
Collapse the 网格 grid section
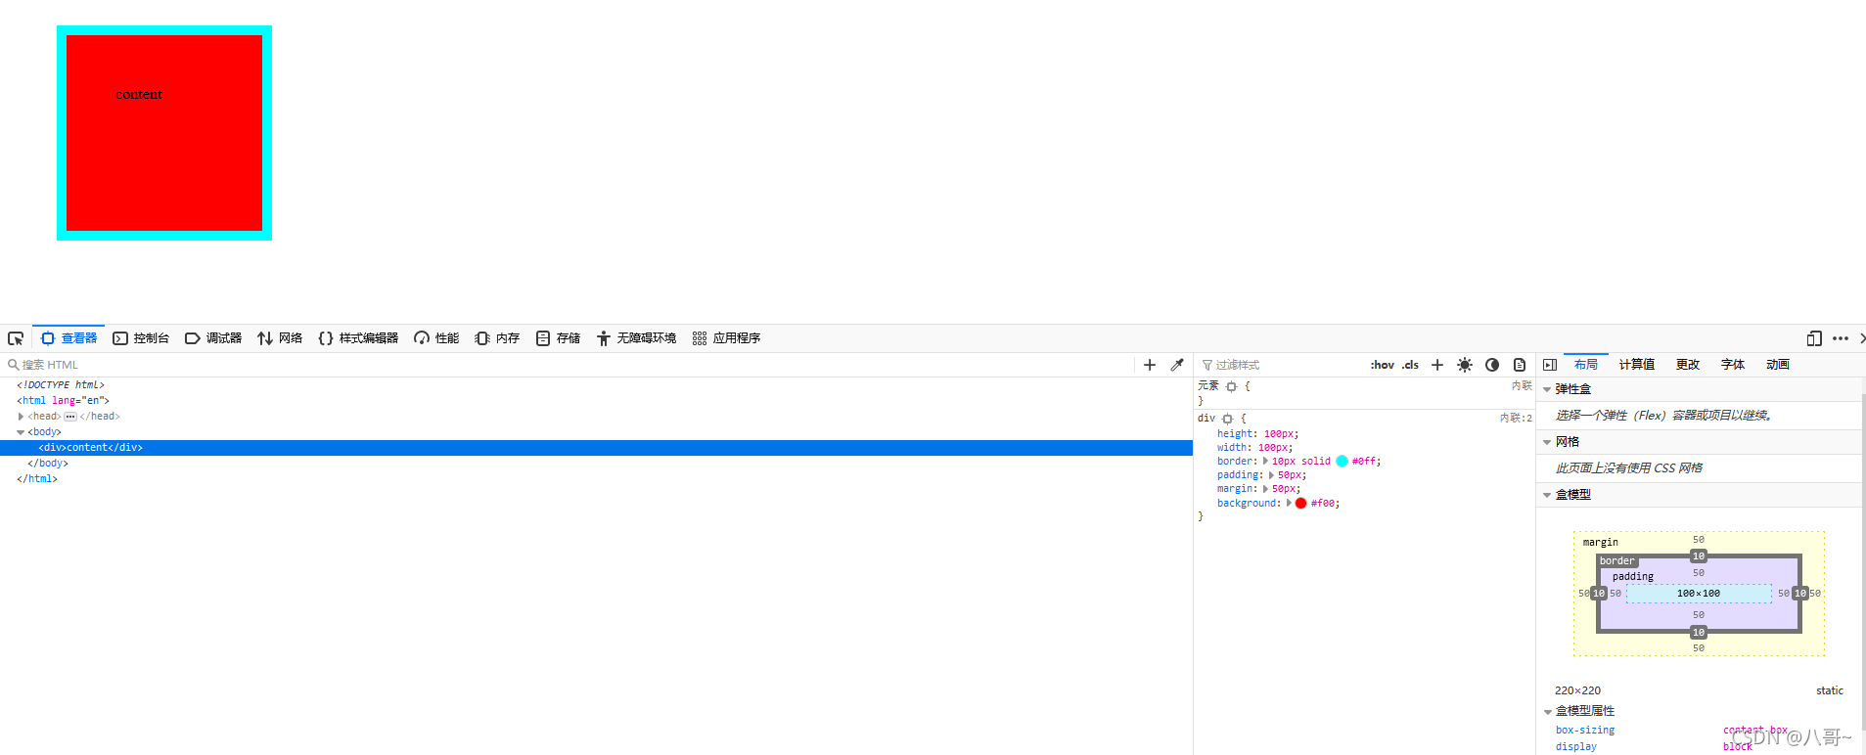(1547, 442)
